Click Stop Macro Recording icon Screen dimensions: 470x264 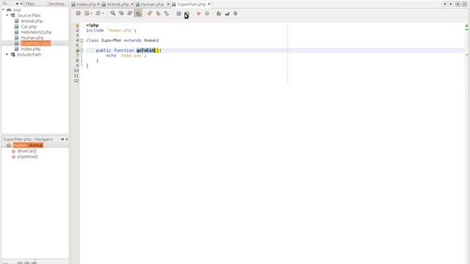pyautogui.click(x=207, y=13)
